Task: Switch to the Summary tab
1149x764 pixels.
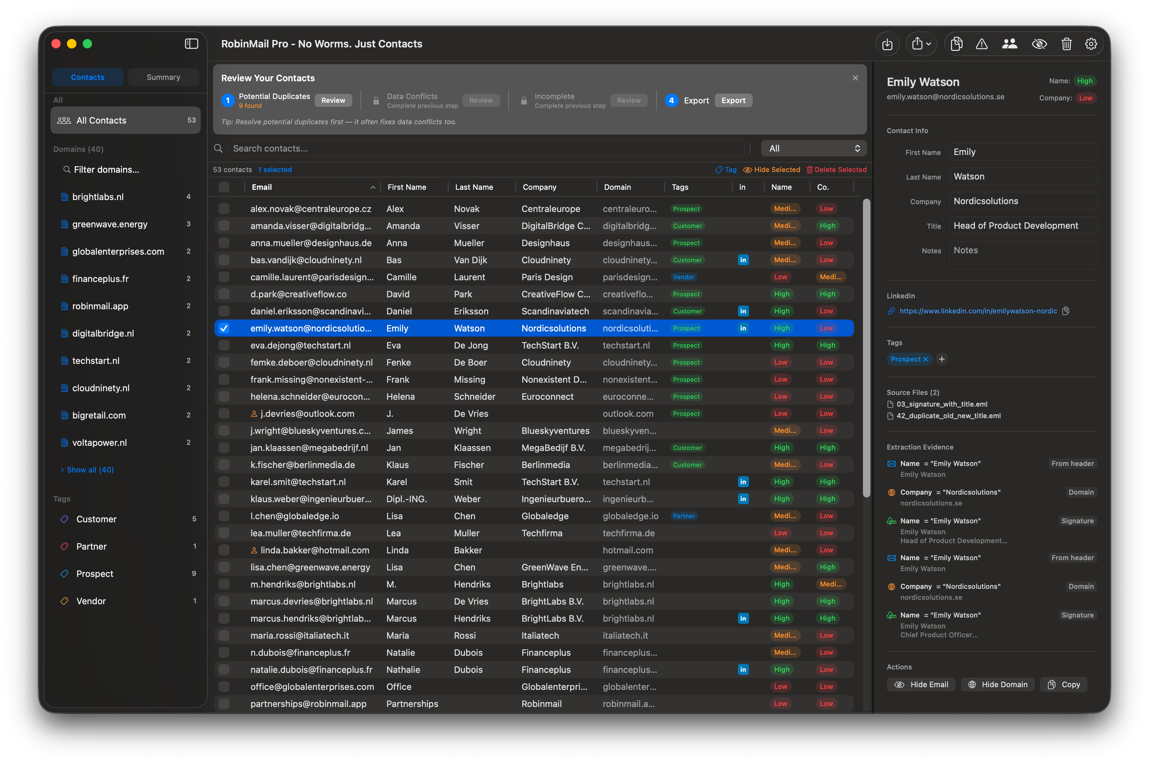Action: click(x=163, y=77)
